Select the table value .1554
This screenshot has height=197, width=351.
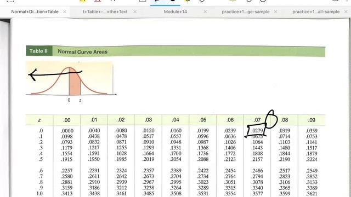tap(67, 153)
